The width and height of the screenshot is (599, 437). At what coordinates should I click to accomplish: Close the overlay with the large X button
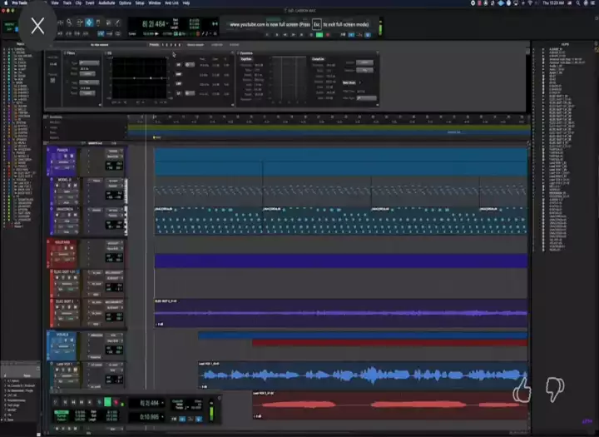point(37,26)
